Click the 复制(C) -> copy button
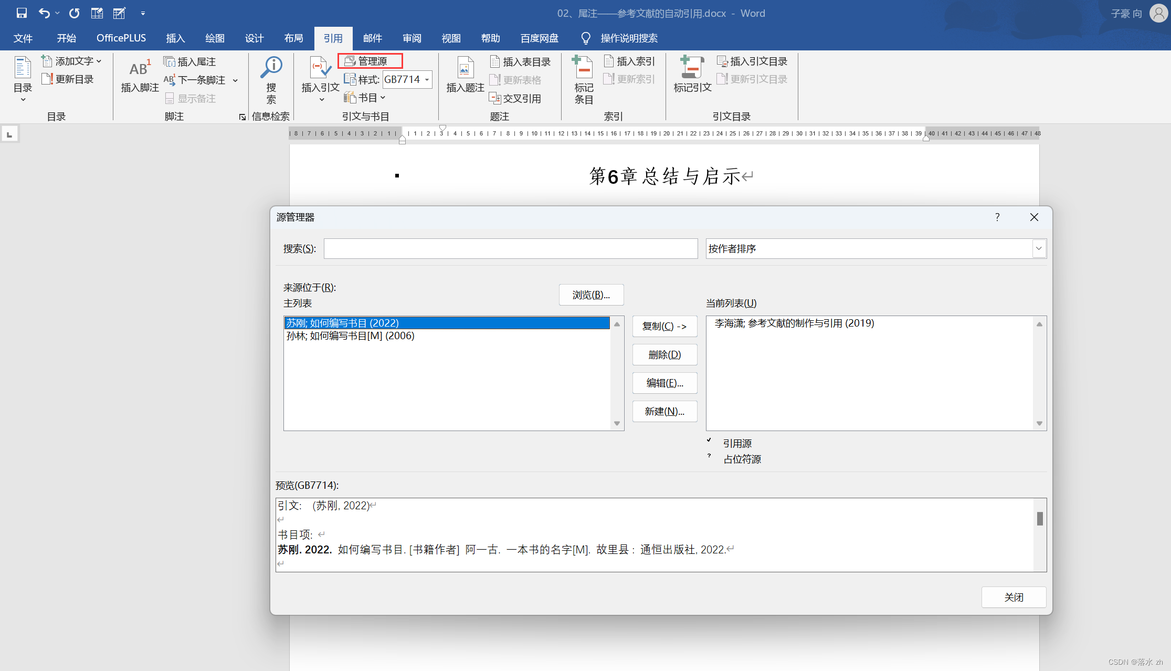 point(664,327)
